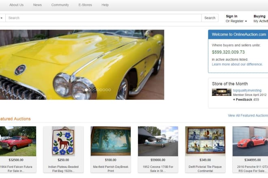Viewport: 268px width, 178px height.
Task: Select the first carousel dot indicator
Action: click(86, 90)
